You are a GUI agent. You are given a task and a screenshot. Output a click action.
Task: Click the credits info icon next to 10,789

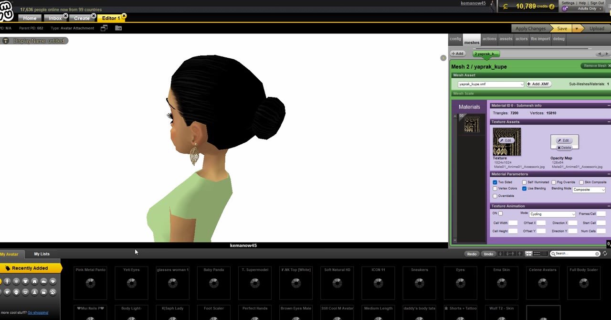[552, 7]
